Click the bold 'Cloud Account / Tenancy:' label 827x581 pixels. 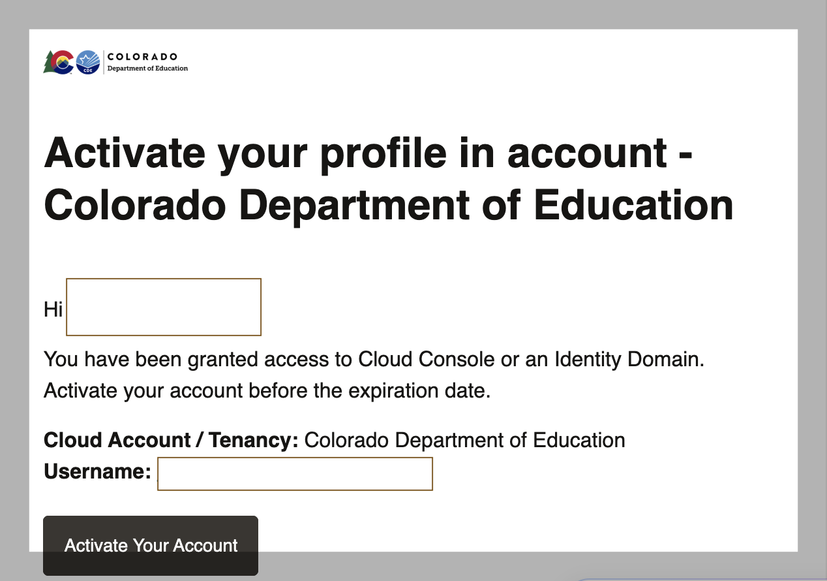pyautogui.click(x=171, y=440)
